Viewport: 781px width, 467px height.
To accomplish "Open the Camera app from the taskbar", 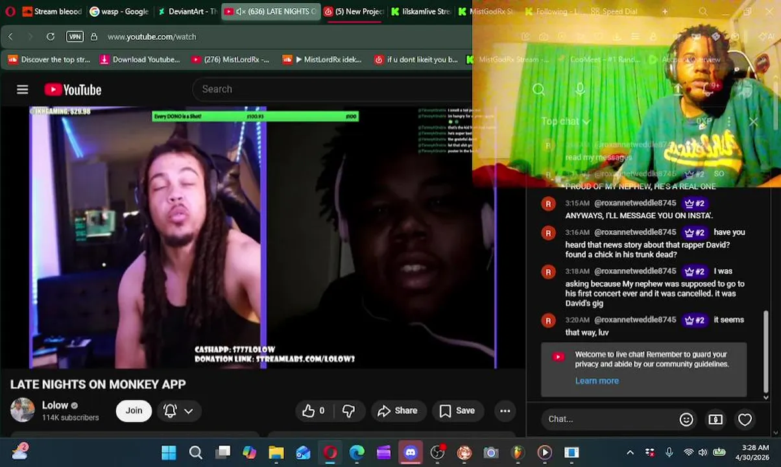I will pos(491,453).
